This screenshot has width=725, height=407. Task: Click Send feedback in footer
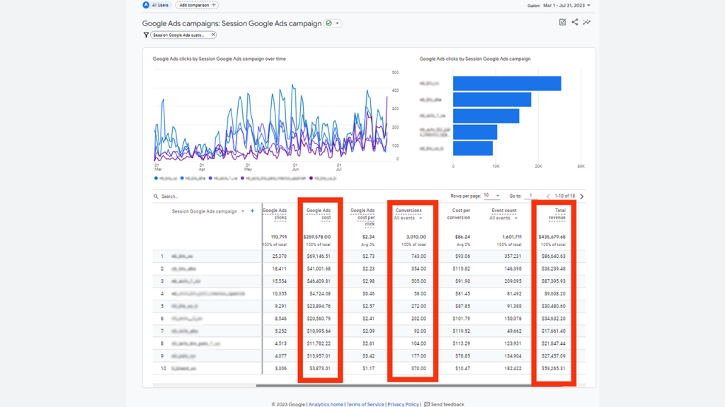coord(445,404)
